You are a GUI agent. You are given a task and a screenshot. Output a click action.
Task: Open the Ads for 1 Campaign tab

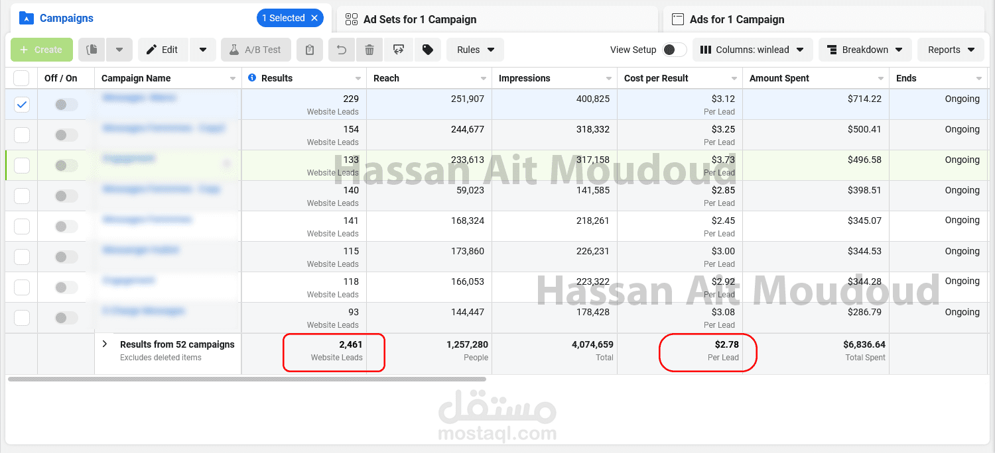click(x=737, y=19)
